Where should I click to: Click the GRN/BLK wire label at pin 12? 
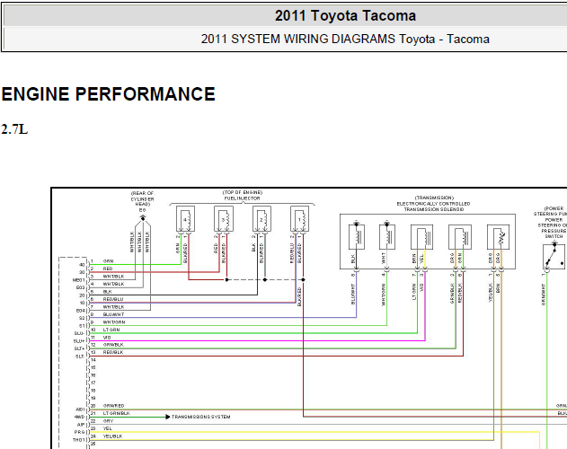[x=113, y=345]
